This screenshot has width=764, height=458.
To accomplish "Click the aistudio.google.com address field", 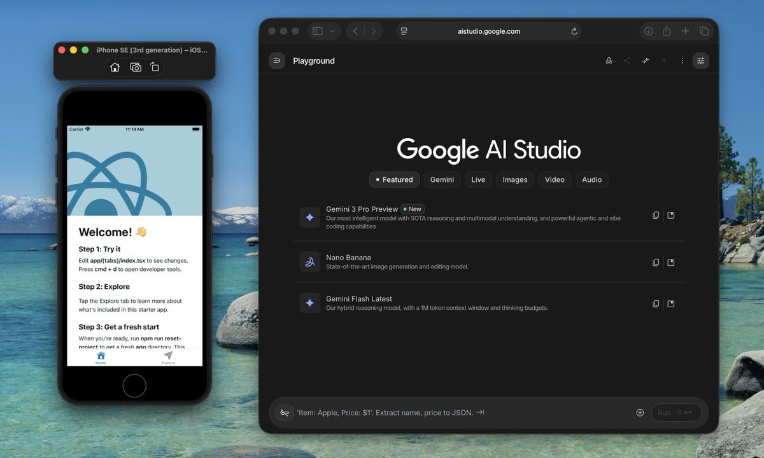I will pyautogui.click(x=488, y=31).
